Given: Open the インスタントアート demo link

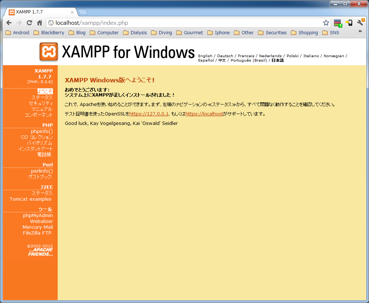Looking at the screenshot, I should click(35, 149).
